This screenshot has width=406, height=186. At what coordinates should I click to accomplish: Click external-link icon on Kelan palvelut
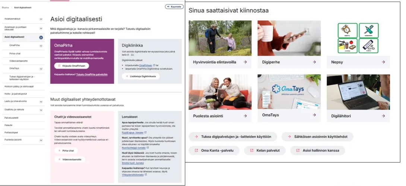click(x=252, y=150)
